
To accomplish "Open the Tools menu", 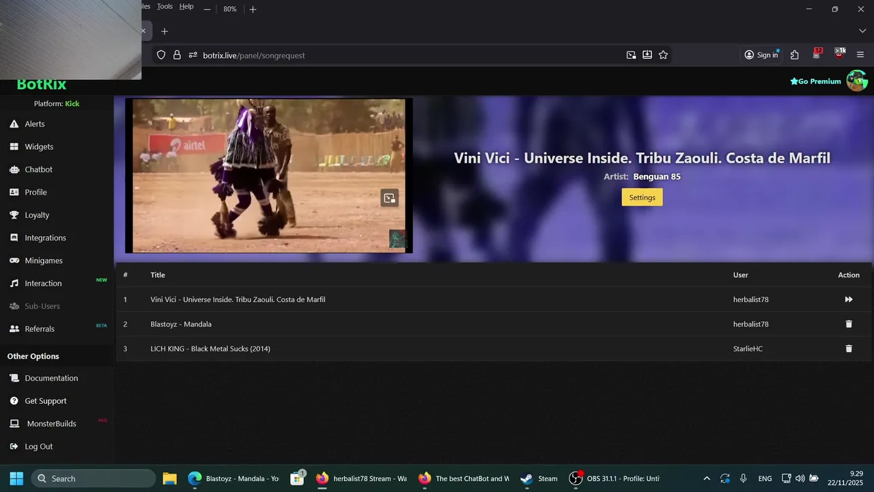I will 165,6.
